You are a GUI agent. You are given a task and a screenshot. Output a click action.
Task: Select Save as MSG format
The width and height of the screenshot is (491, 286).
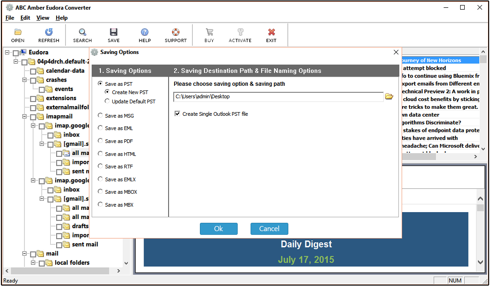100,115
